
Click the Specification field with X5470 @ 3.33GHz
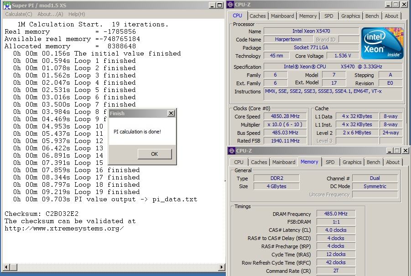(333, 66)
